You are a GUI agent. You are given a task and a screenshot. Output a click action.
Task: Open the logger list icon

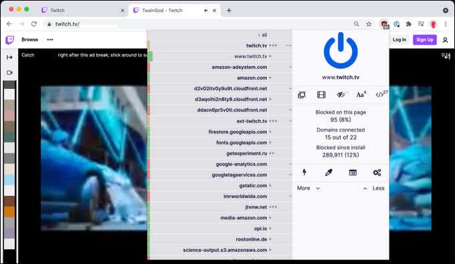353,172
